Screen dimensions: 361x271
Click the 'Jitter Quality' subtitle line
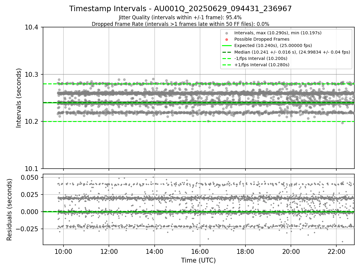pos(180,17)
